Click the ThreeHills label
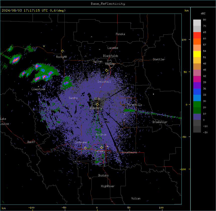Viewport: 216px width, 211px height. click(x=135, y=105)
